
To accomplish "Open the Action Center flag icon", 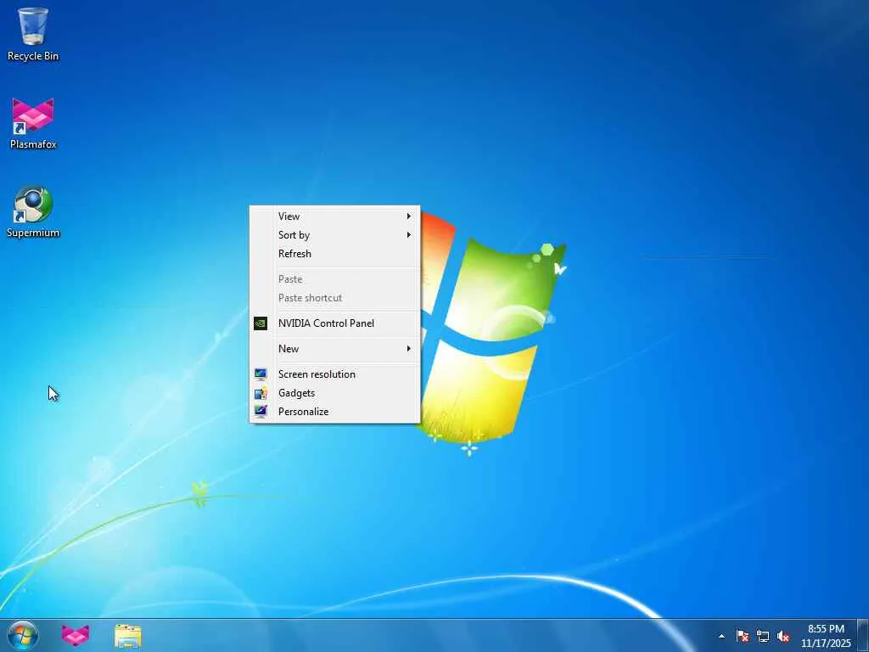I will click(x=743, y=636).
